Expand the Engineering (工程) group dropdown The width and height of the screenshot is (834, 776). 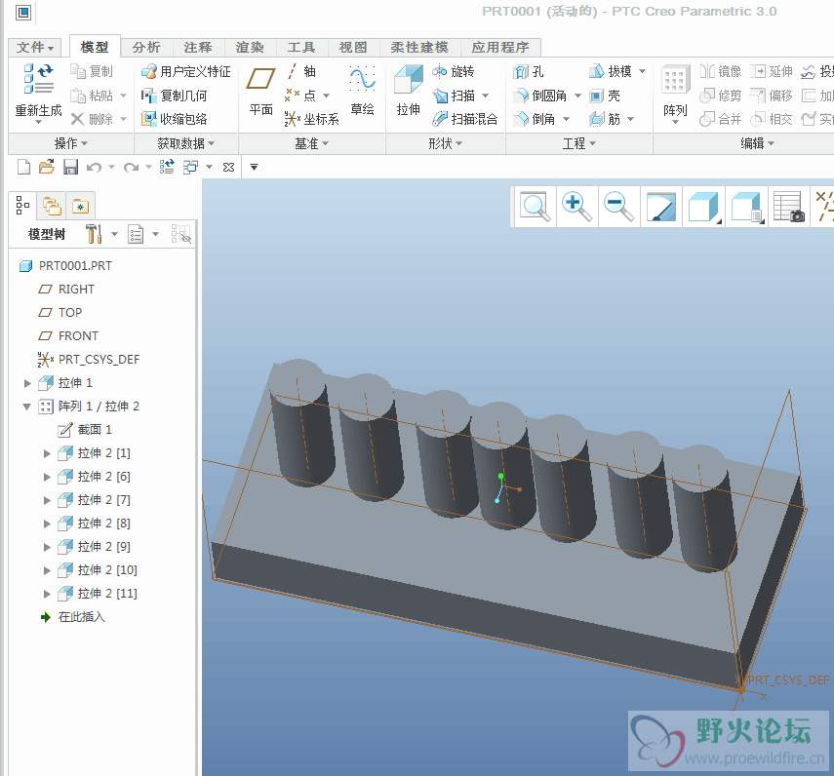[x=579, y=143]
